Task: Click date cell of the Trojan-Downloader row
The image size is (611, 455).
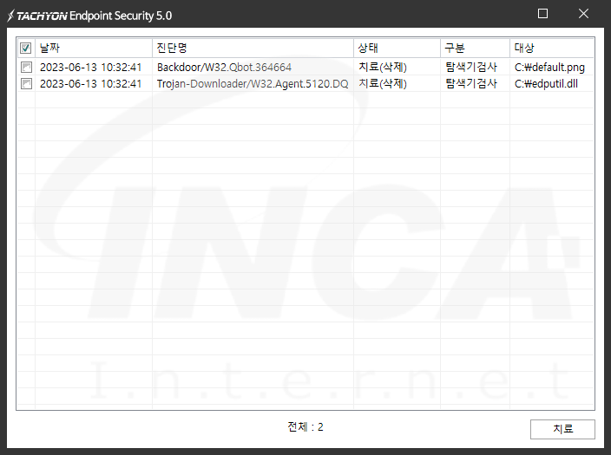Action: pyautogui.click(x=91, y=84)
